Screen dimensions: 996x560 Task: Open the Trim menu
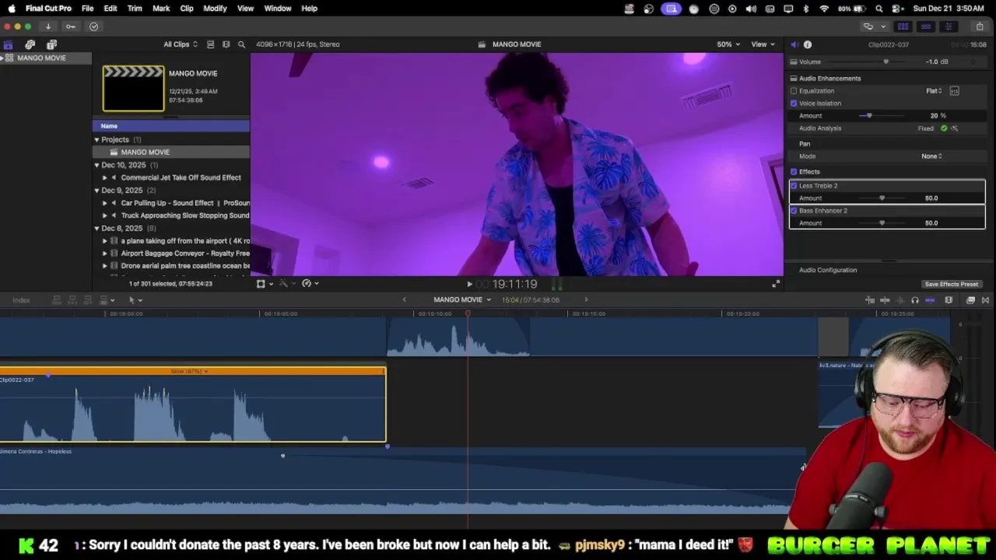tap(135, 9)
